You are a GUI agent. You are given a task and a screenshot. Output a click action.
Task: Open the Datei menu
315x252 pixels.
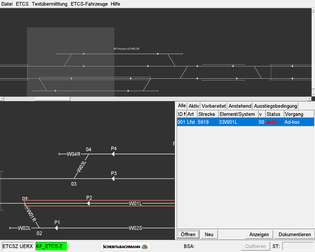click(7, 3)
